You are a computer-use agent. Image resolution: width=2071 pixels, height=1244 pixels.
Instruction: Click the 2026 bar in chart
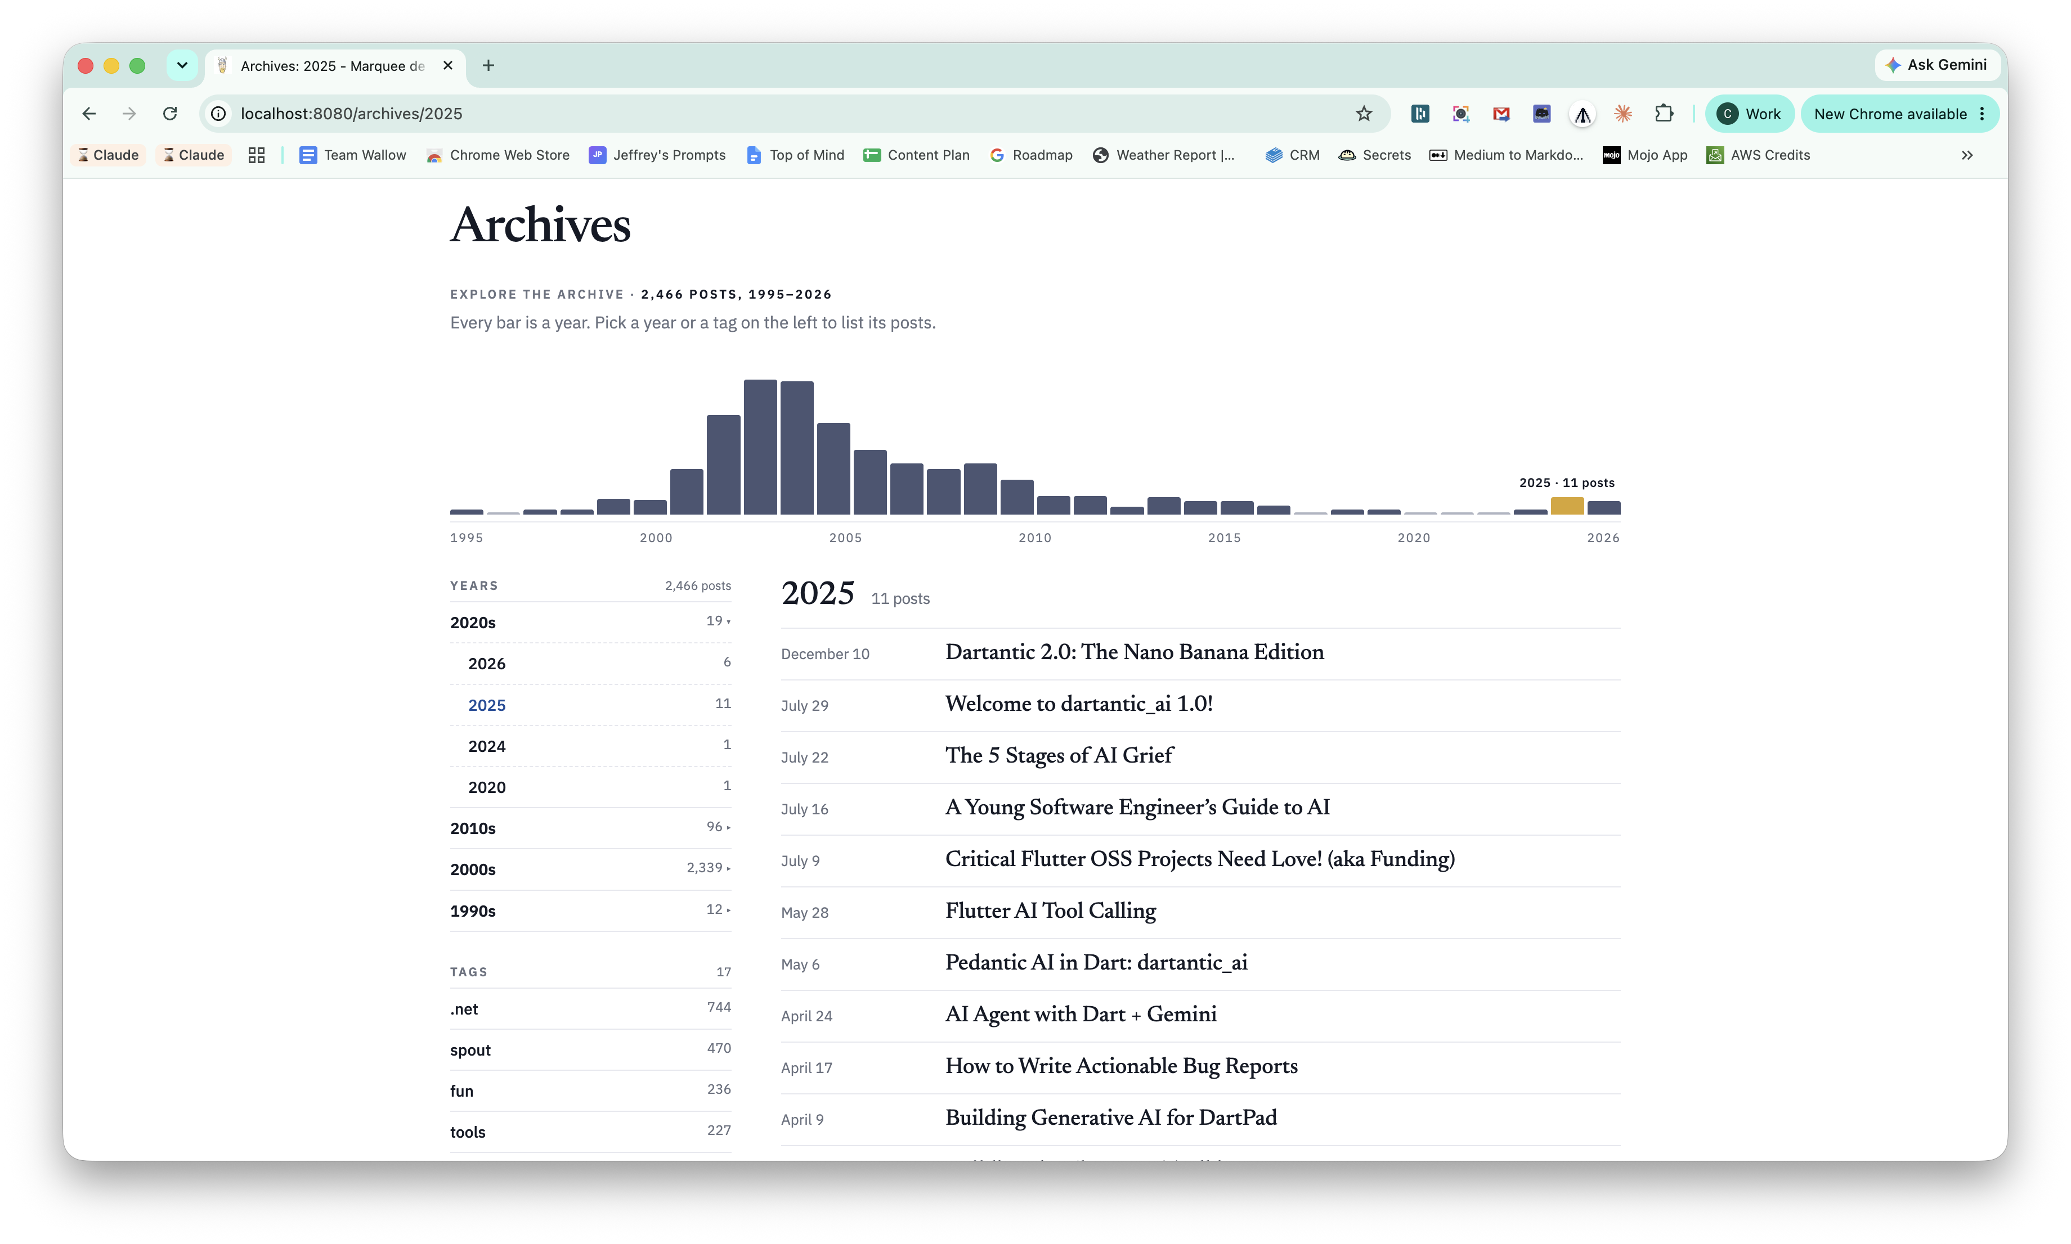(x=1603, y=507)
